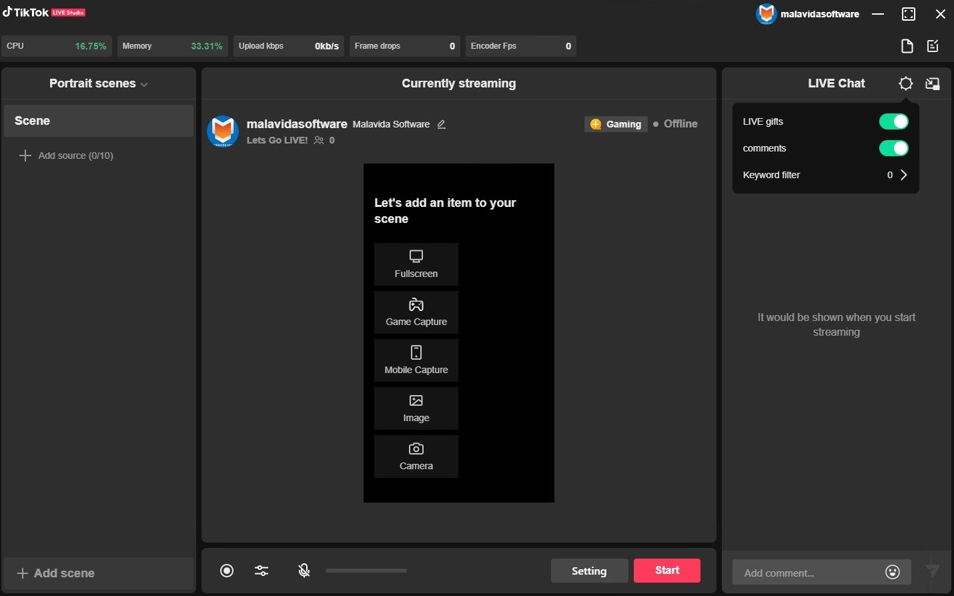Click the edit note icon top right
This screenshot has width=954, height=596.
tap(933, 46)
